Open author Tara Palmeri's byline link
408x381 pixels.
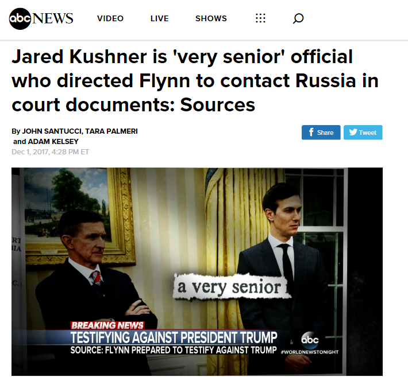[111, 131]
